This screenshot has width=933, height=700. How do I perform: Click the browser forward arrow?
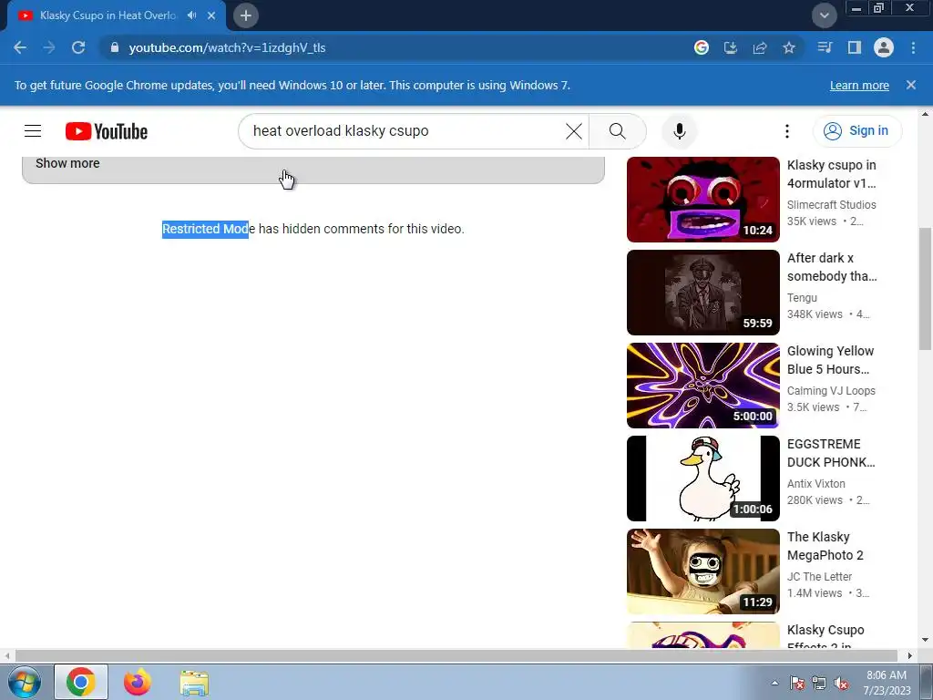click(x=49, y=47)
